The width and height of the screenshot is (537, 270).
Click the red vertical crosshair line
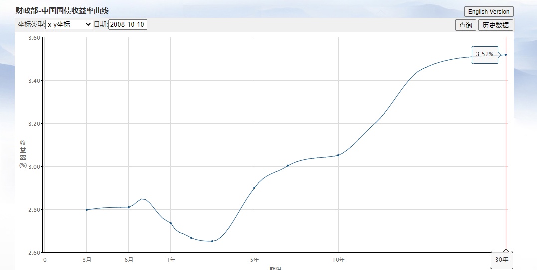point(506,150)
